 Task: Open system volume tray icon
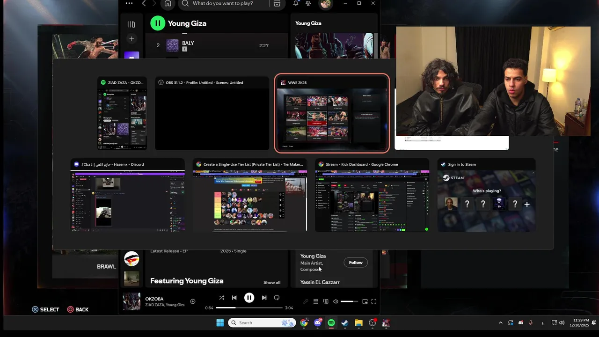point(562,322)
